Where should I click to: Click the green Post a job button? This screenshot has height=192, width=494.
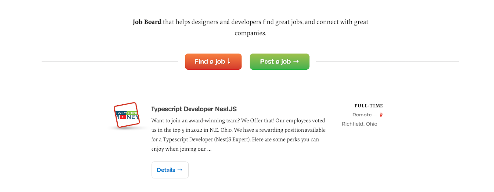click(x=279, y=62)
